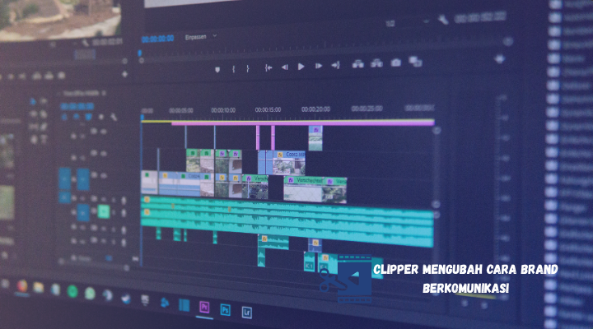Add a marker from the transport bar
Screen dimensions: 593x329
click(x=217, y=70)
